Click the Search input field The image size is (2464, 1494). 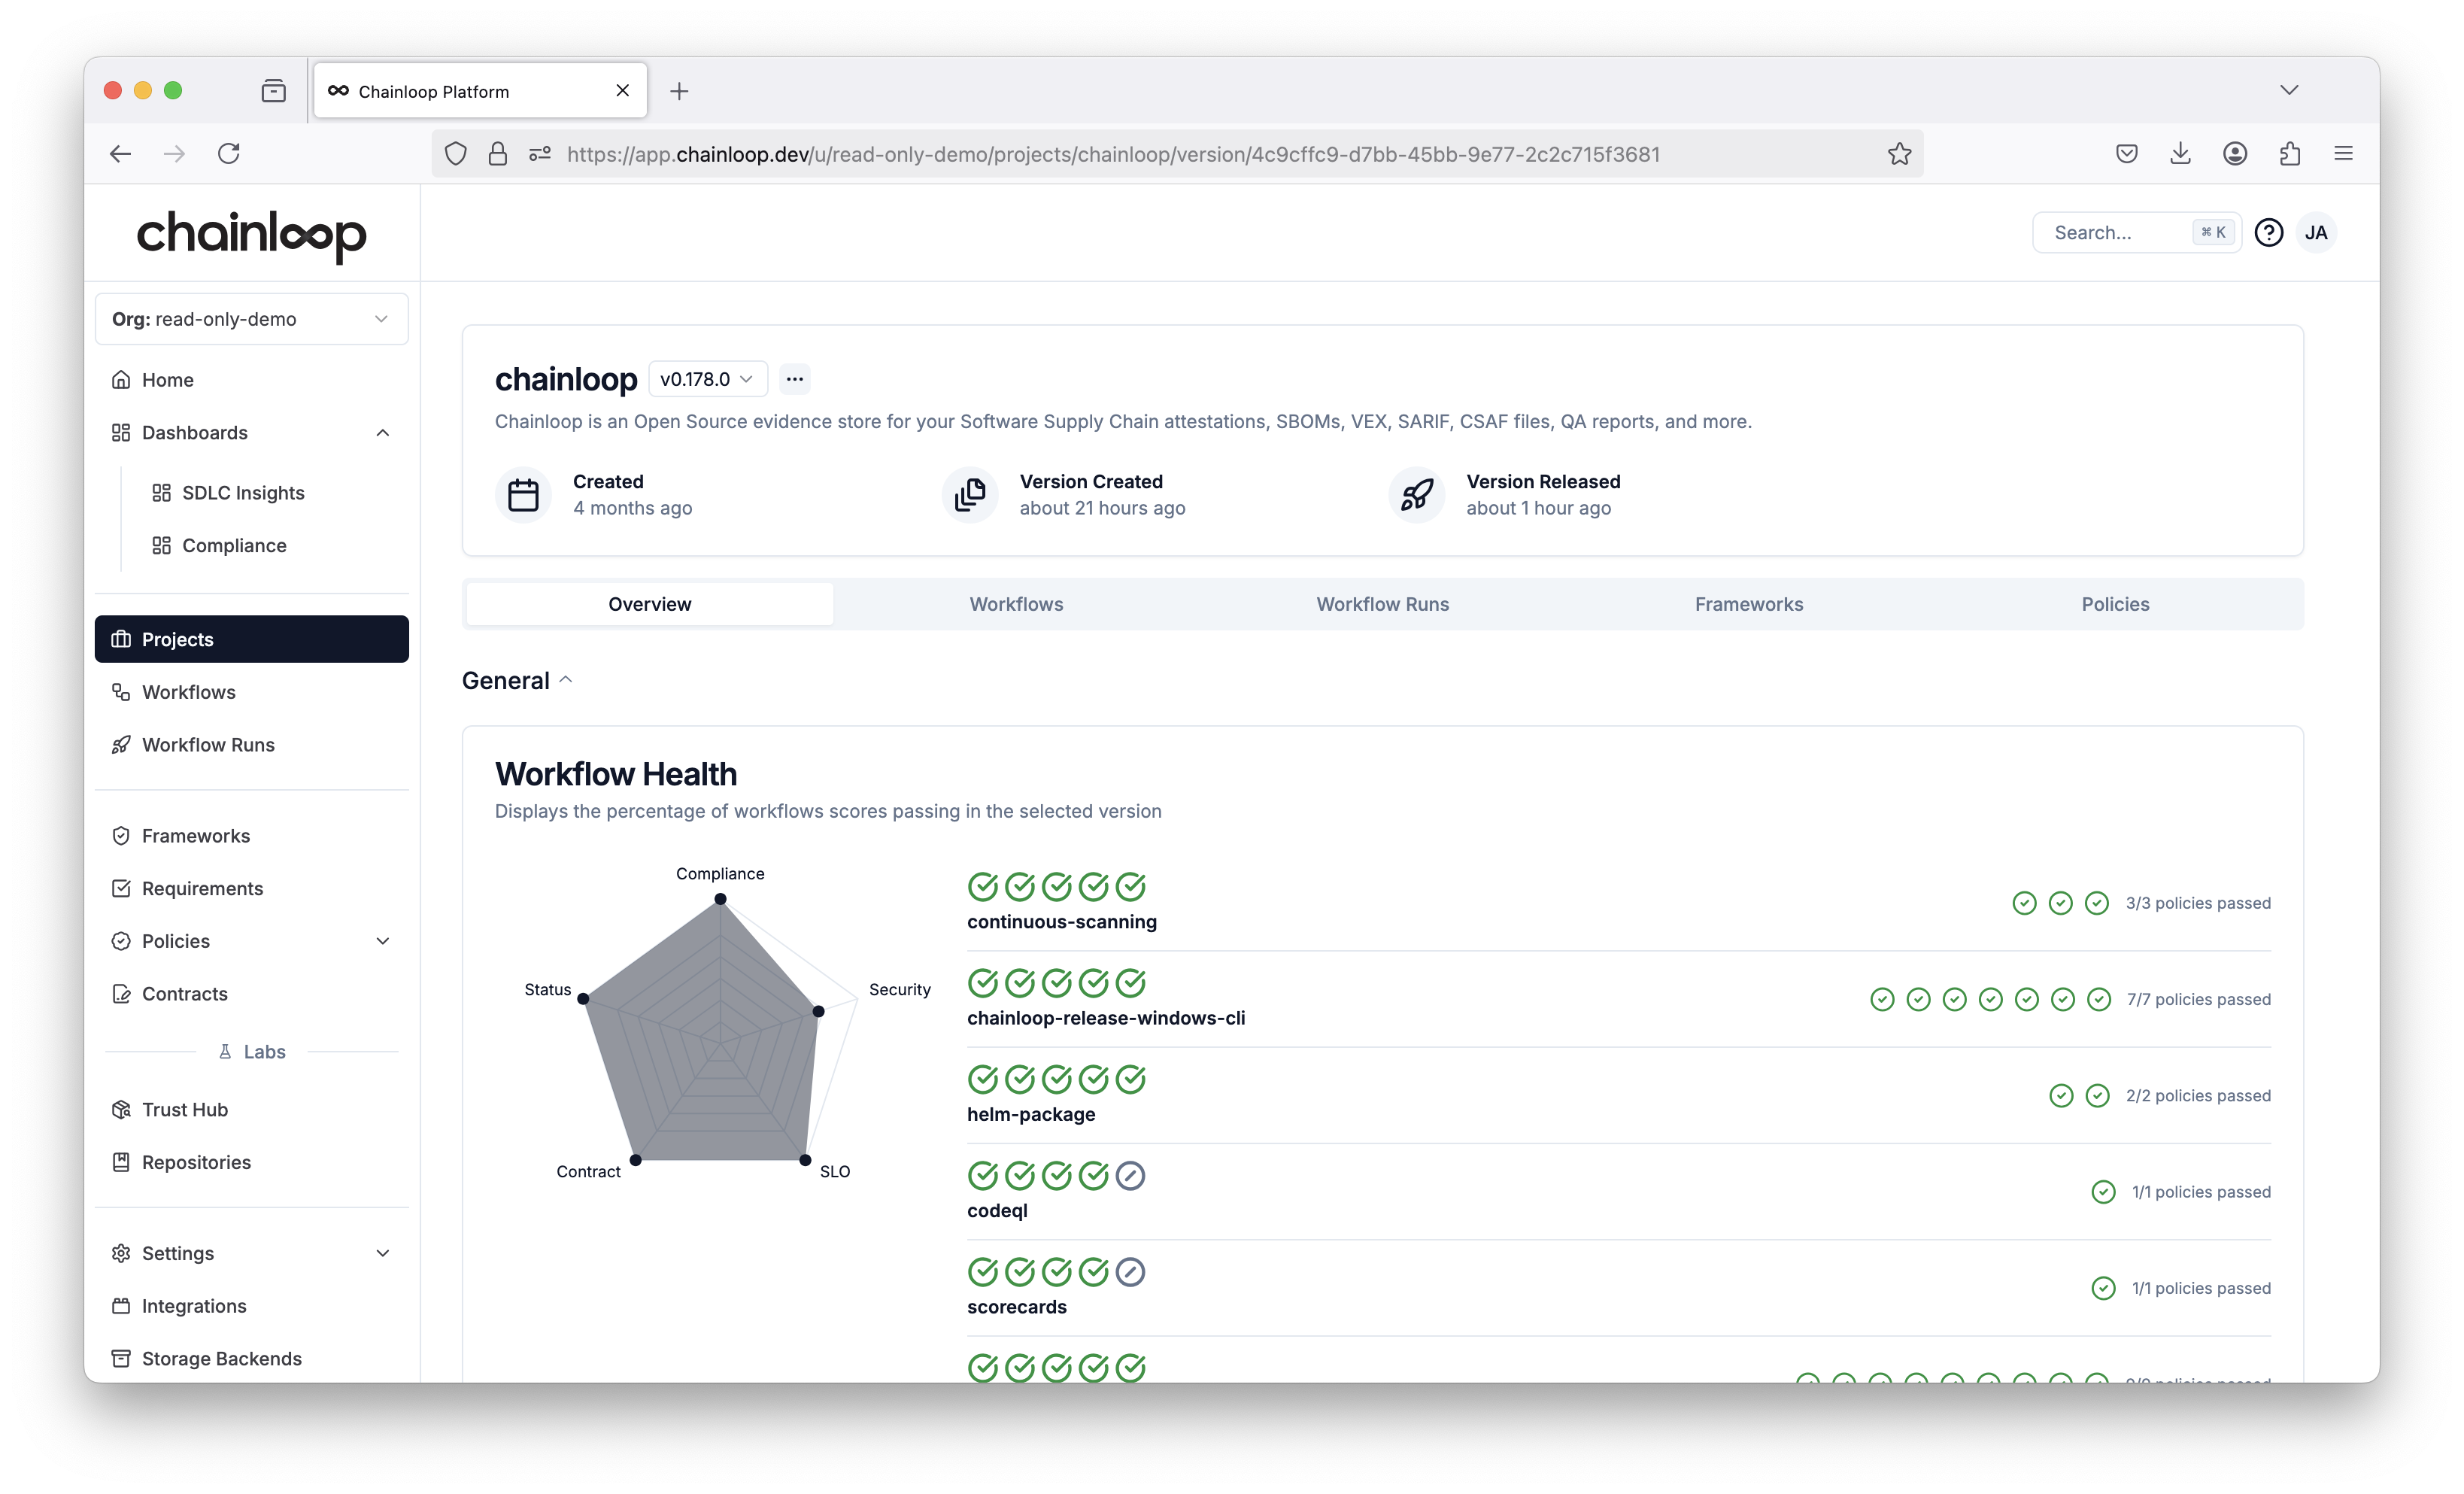(x=2136, y=232)
